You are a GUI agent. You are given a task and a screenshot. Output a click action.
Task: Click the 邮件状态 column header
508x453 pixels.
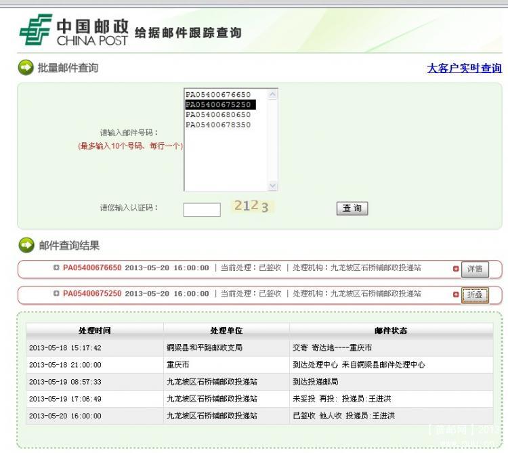pyautogui.click(x=391, y=330)
